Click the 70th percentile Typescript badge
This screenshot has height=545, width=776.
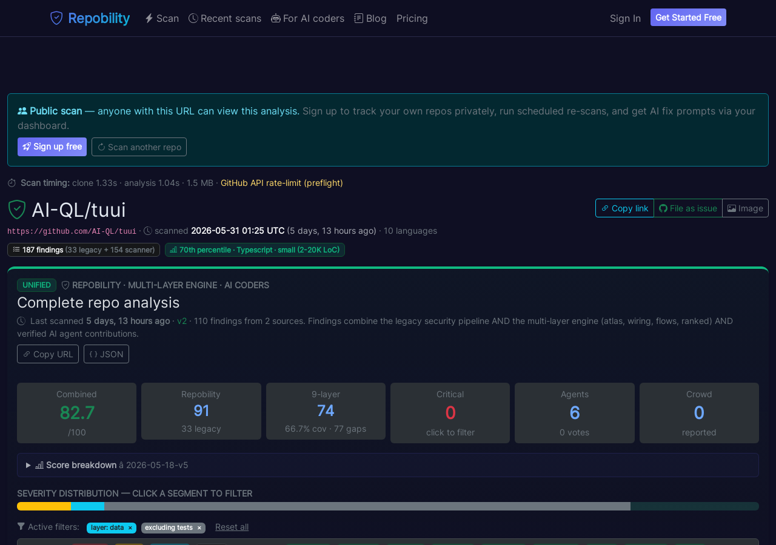click(x=255, y=249)
